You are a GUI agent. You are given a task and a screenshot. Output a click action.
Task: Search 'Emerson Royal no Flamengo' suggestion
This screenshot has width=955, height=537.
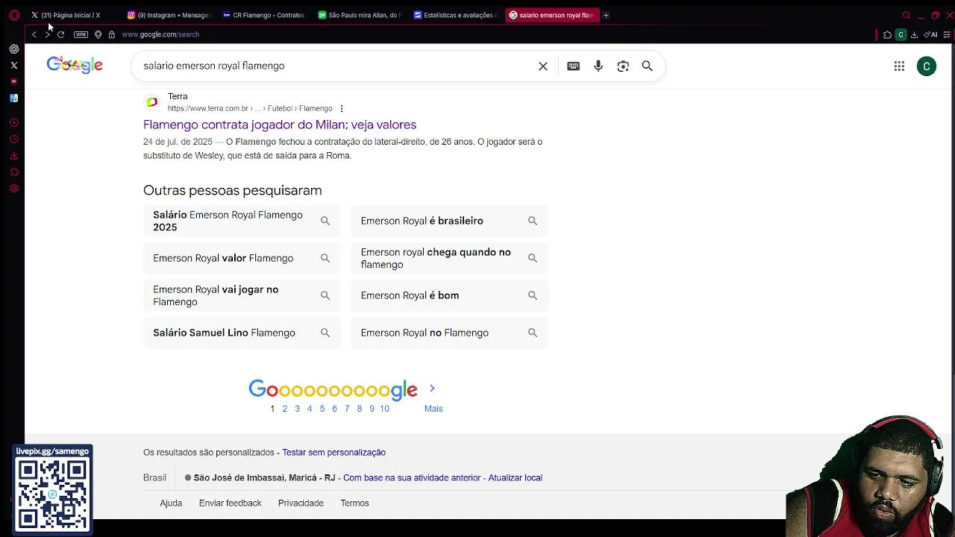[x=449, y=333]
